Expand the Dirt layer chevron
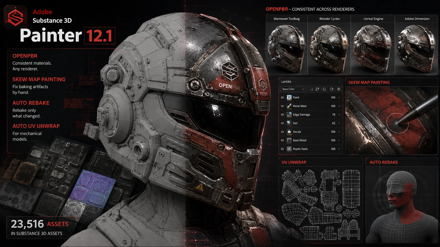The width and height of the screenshot is (440, 247). (x=339, y=123)
